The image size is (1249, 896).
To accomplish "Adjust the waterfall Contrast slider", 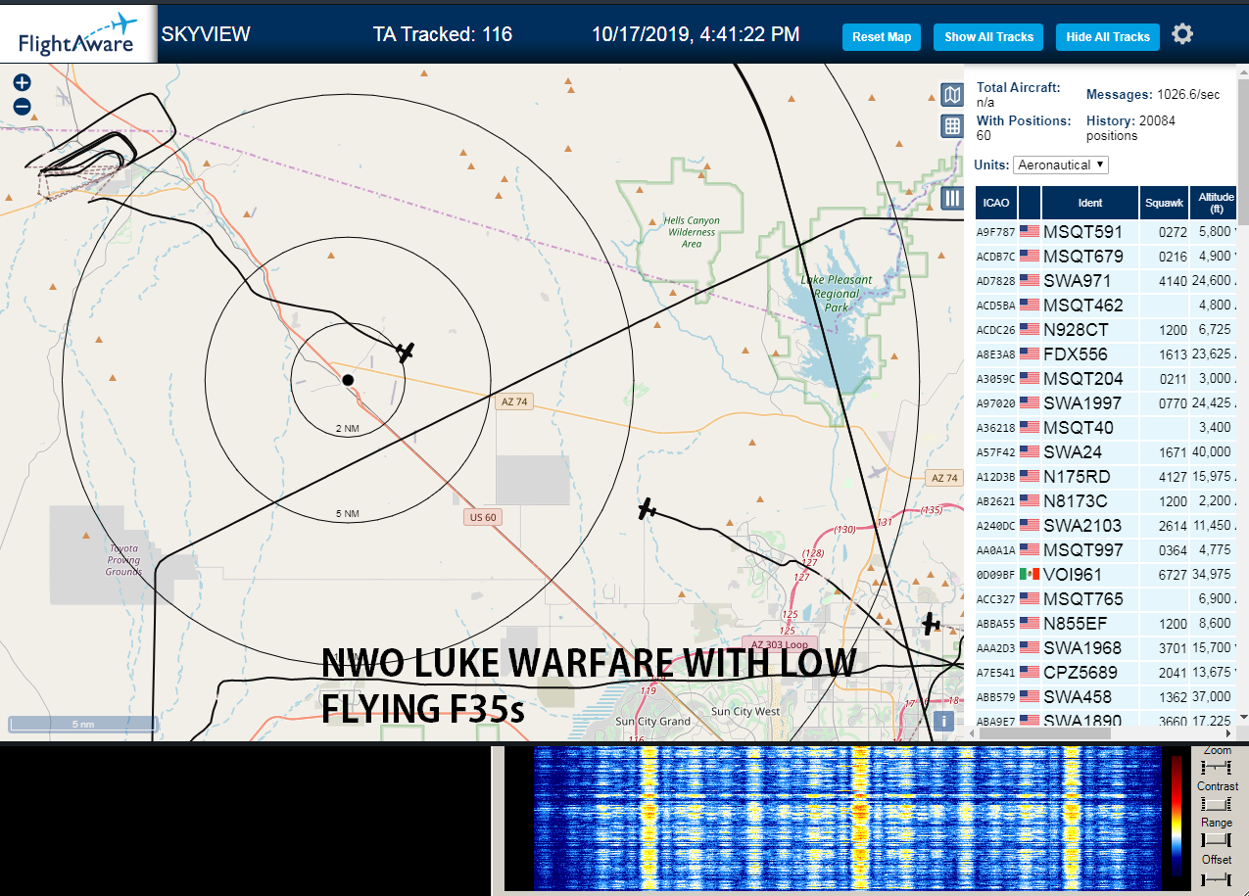I will [1217, 803].
